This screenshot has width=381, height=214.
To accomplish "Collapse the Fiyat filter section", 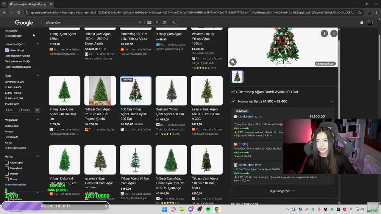I will [x=38, y=75].
